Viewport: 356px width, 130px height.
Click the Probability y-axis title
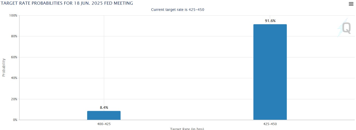pos(4,67)
